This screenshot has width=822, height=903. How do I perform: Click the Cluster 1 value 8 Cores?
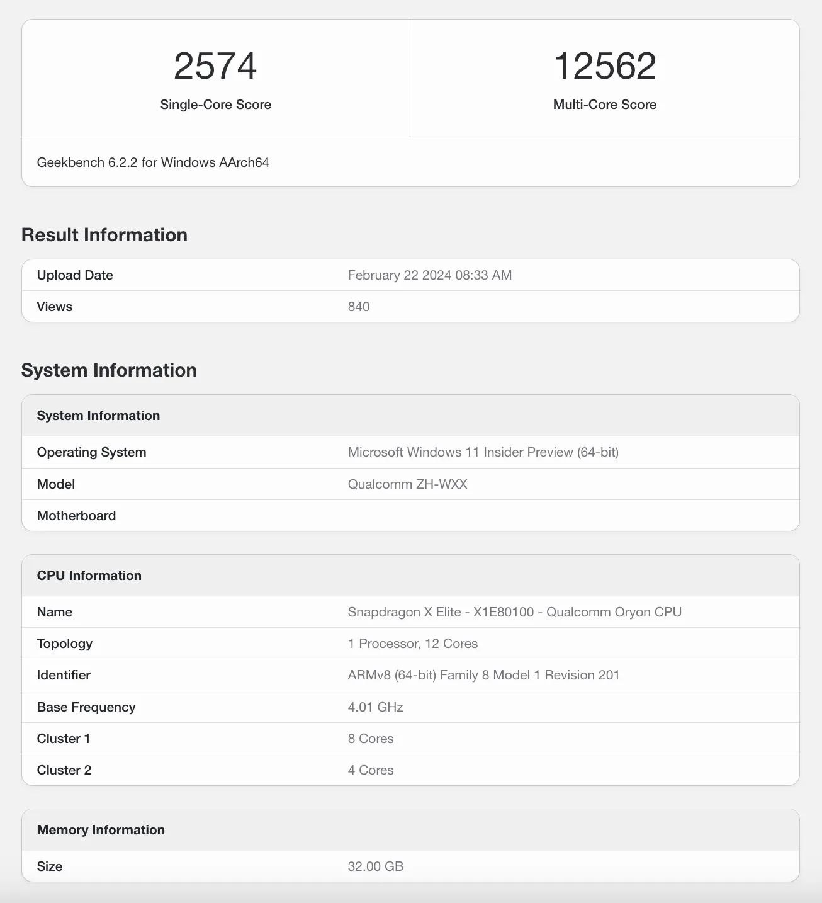[371, 739]
